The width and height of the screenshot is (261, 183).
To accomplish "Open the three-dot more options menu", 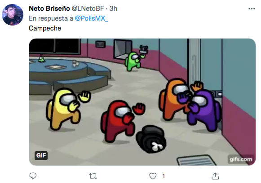I will click(x=252, y=9).
